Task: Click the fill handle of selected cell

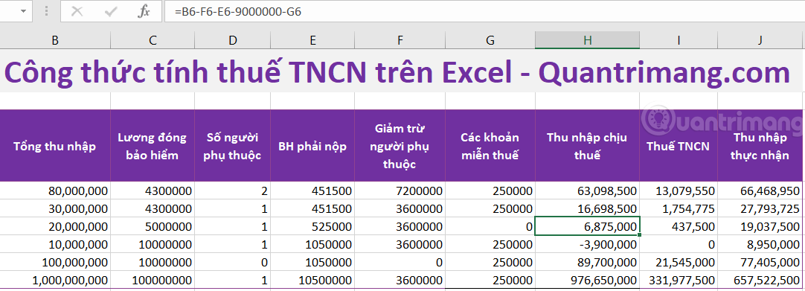Action: [x=639, y=235]
